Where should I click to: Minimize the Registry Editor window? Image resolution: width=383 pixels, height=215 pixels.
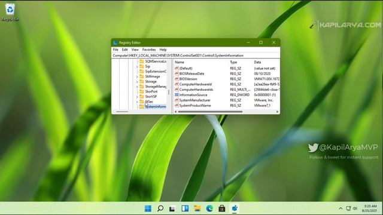tap(248, 42)
